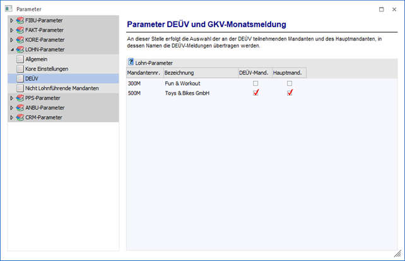Click the ANBU-Parameter stack icon
The height and width of the screenshot is (261, 405).
coord(20,108)
